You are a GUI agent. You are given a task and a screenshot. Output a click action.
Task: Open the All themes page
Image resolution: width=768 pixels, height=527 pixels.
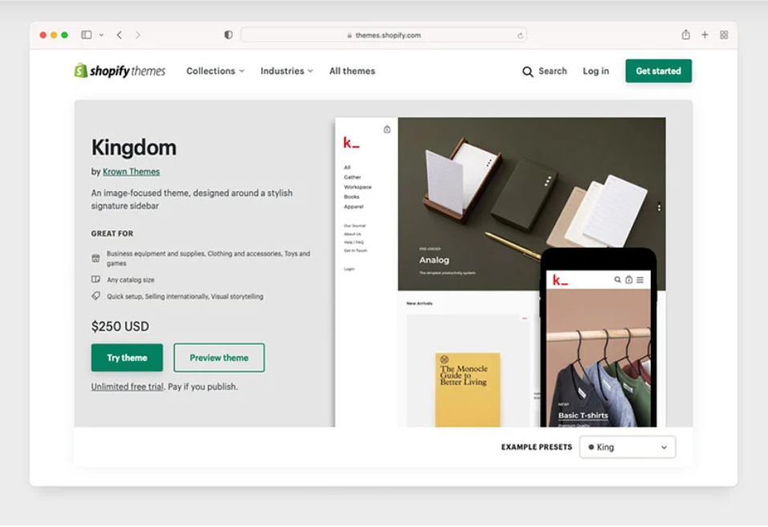(x=352, y=71)
